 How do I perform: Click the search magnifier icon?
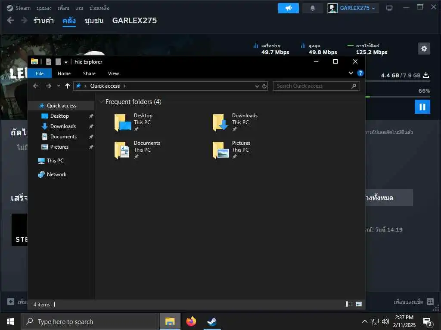354,86
